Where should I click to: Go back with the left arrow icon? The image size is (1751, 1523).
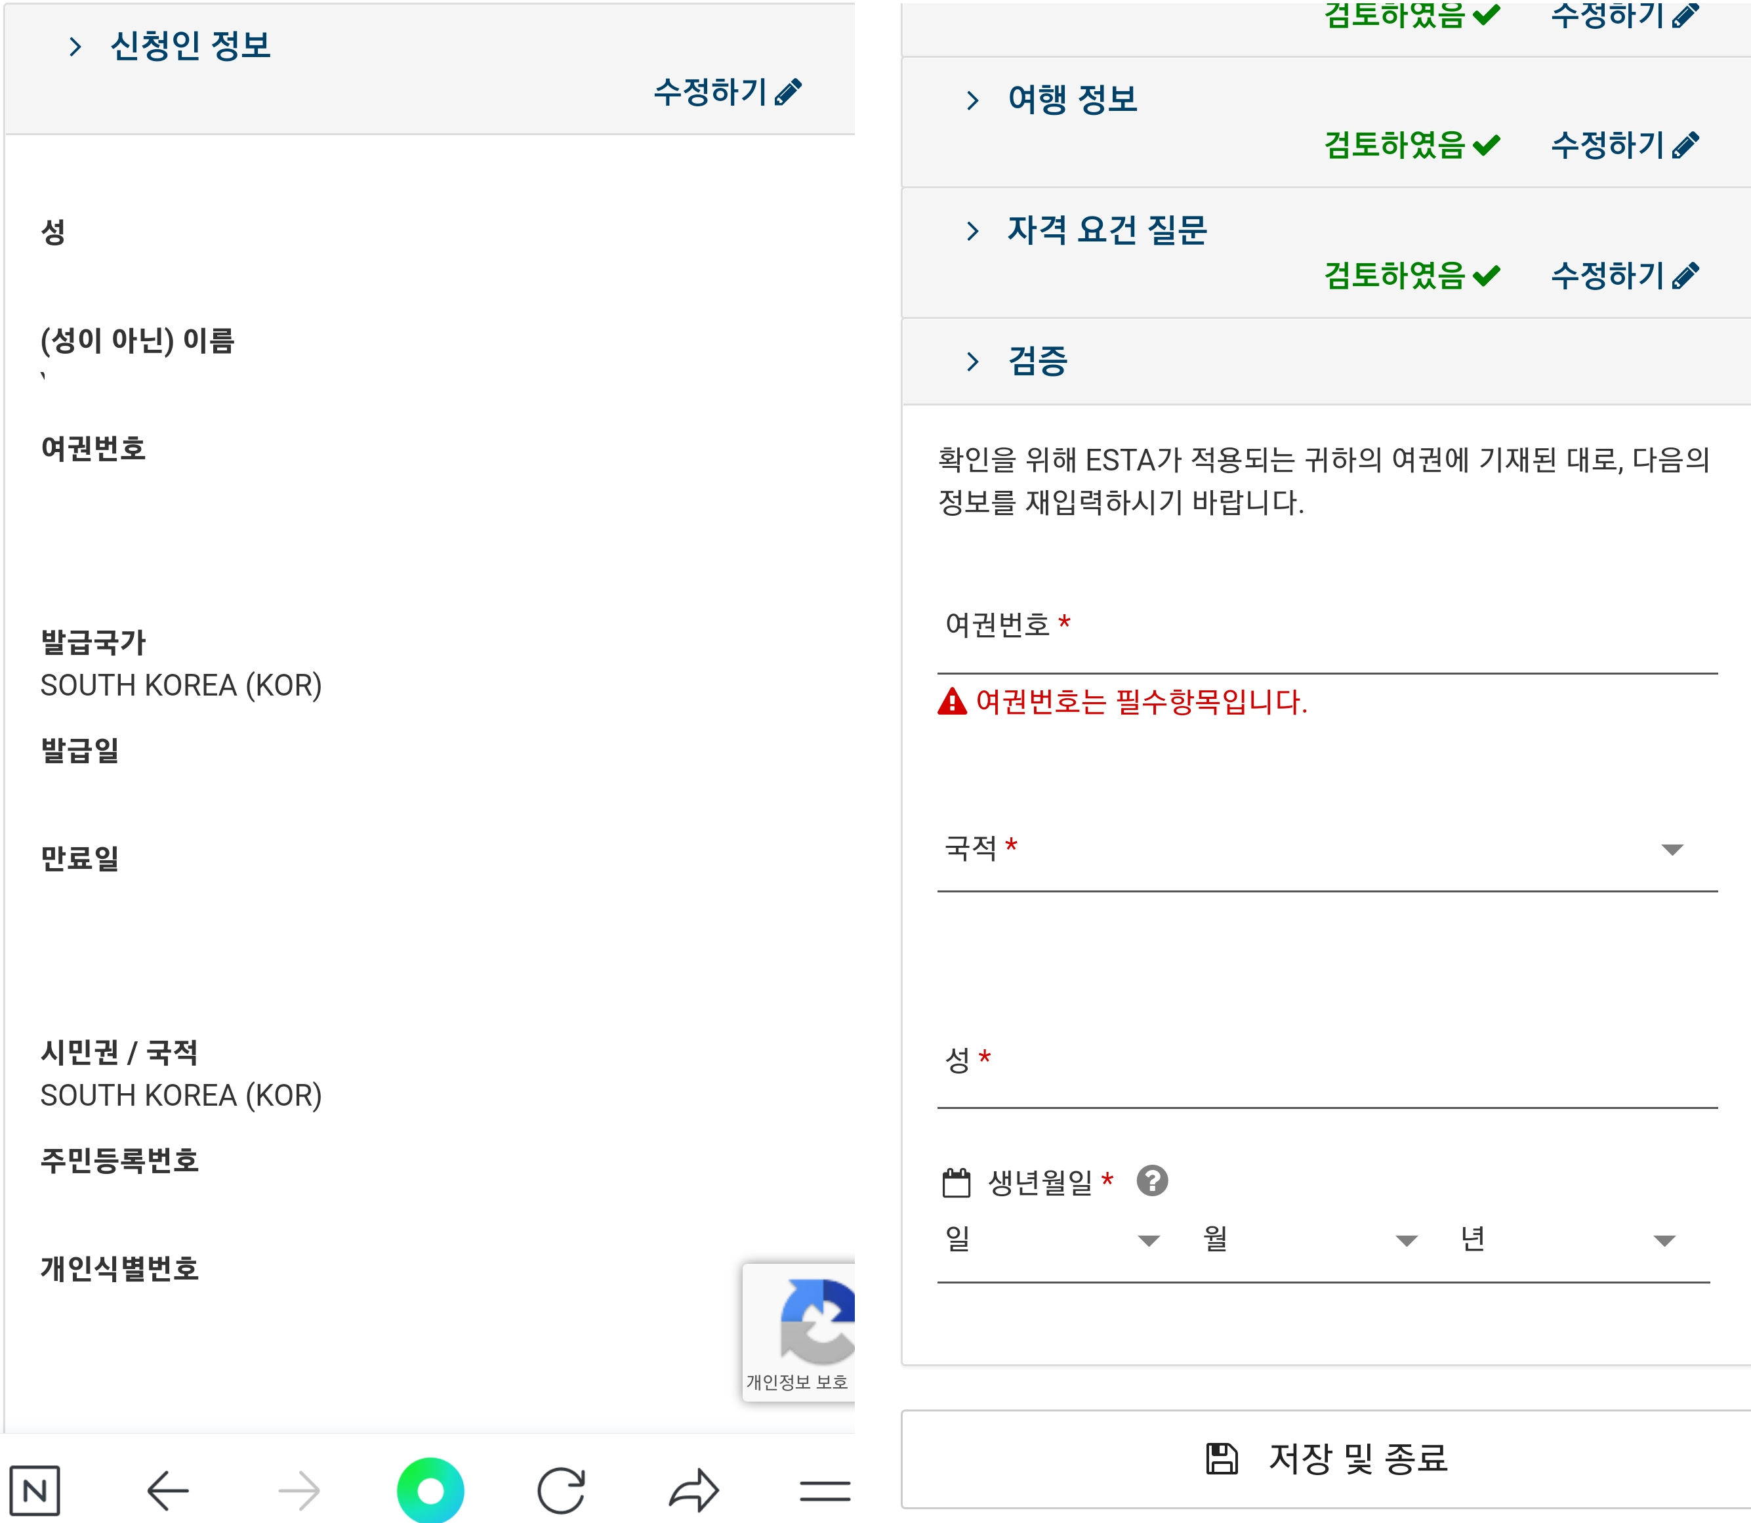[167, 1490]
